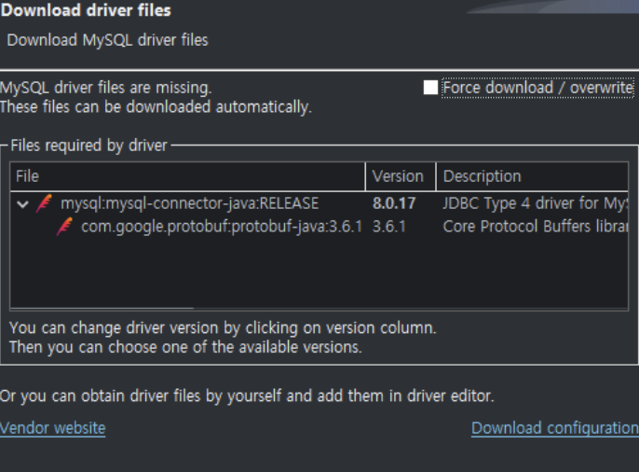The image size is (639, 472).
Task: Select com.google.protobuf:protobuf-java:3.6.1 row
Action: pos(319,227)
